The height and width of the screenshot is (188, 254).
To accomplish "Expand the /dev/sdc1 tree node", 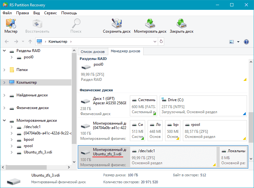I will tap(11, 127).
